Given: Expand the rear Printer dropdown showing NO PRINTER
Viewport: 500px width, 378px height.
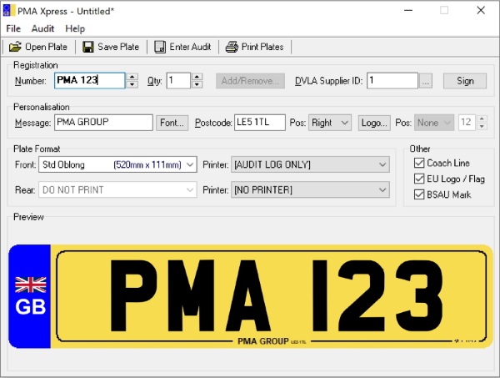Looking at the screenshot, I should pos(310,190).
